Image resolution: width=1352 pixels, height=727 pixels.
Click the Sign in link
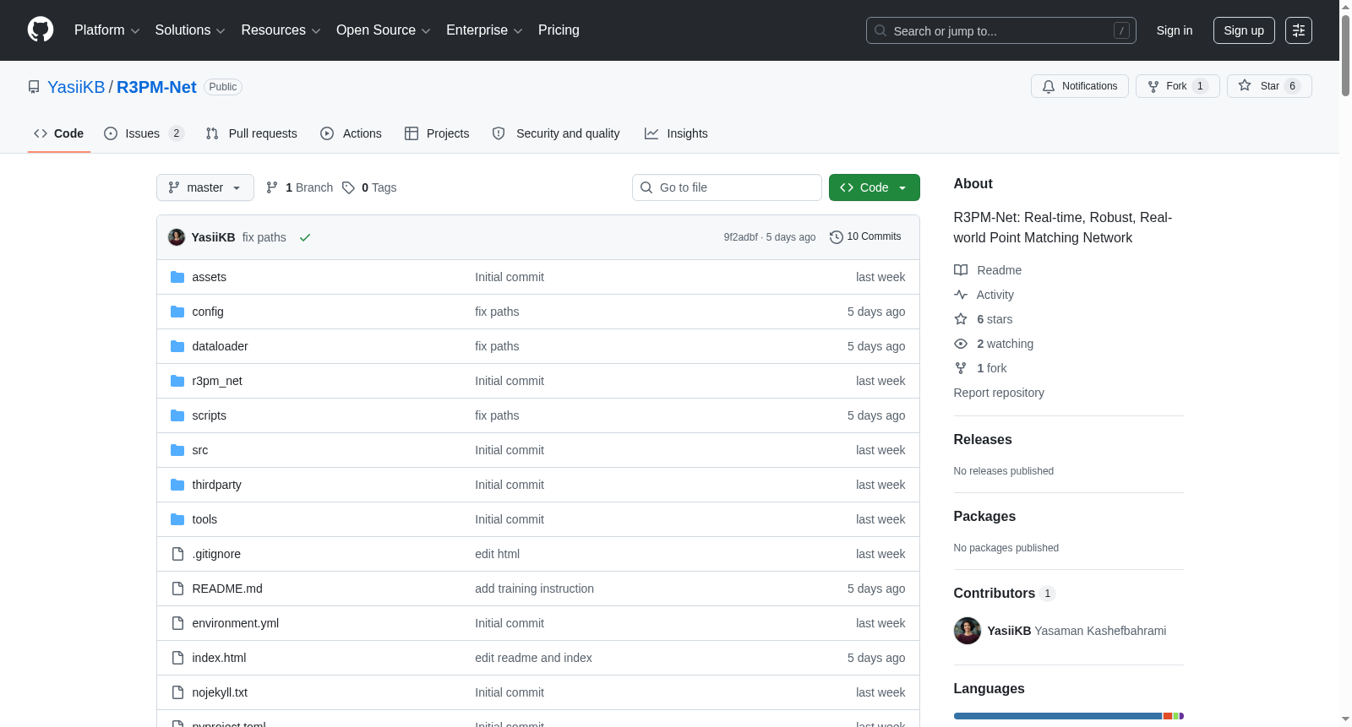tap(1175, 30)
